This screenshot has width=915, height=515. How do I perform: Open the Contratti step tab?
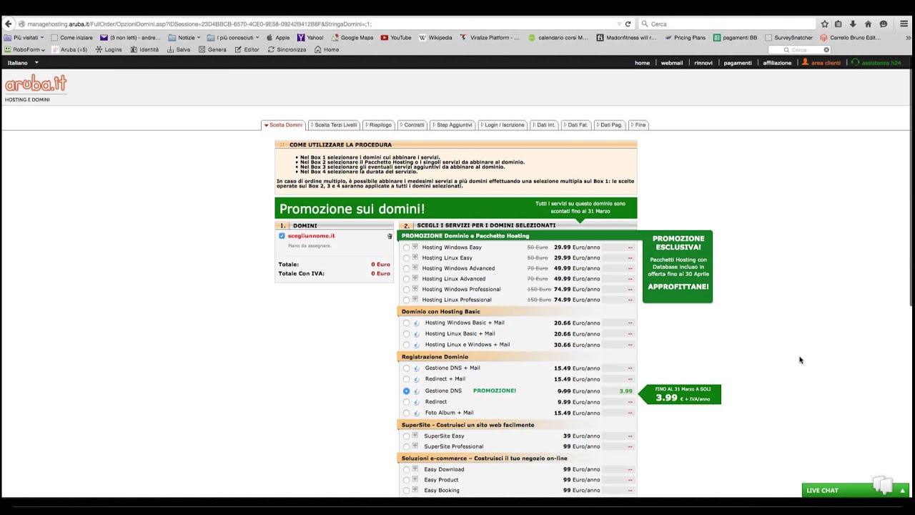[412, 125]
